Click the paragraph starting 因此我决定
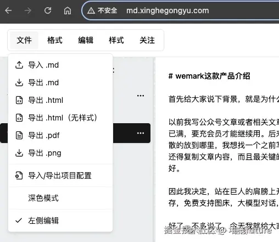 pos(224,197)
